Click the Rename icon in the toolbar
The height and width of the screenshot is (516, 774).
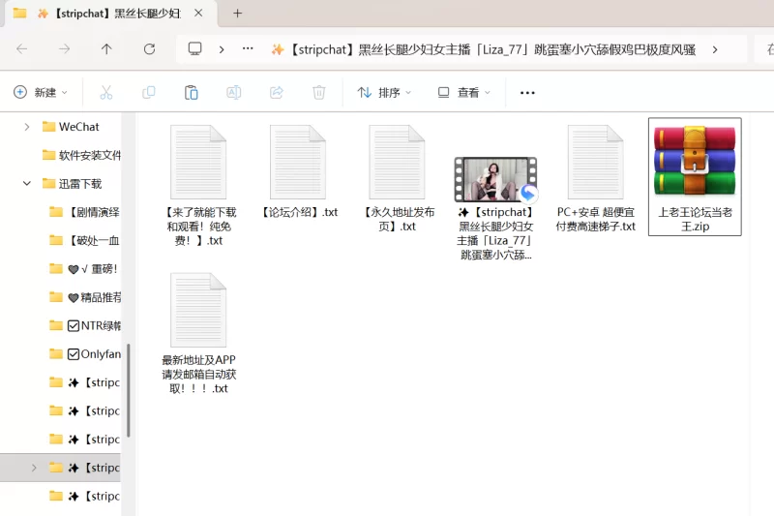[233, 92]
